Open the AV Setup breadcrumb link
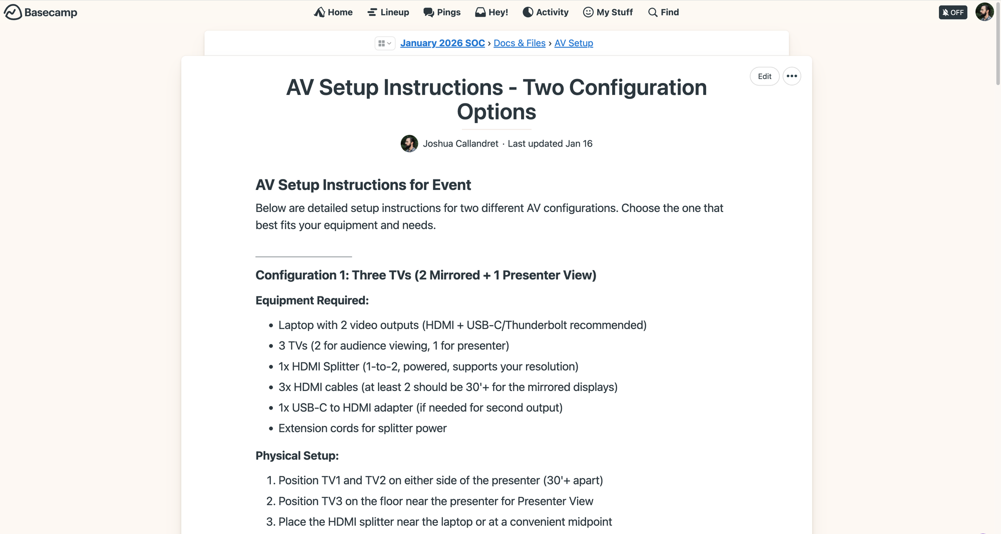 pos(574,43)
